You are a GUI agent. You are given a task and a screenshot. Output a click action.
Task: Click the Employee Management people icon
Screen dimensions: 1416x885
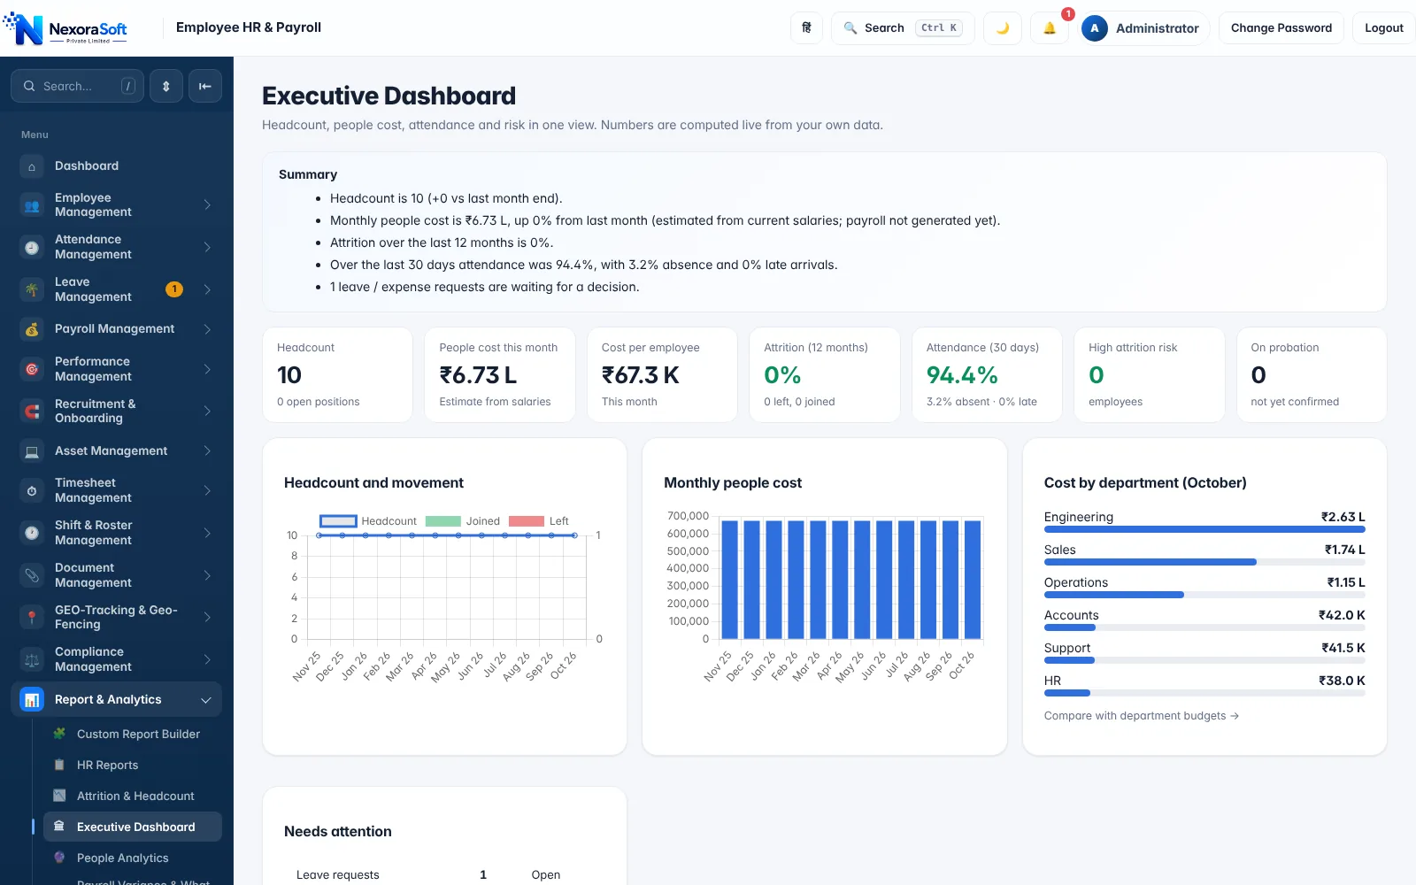(x=32, y=205)
